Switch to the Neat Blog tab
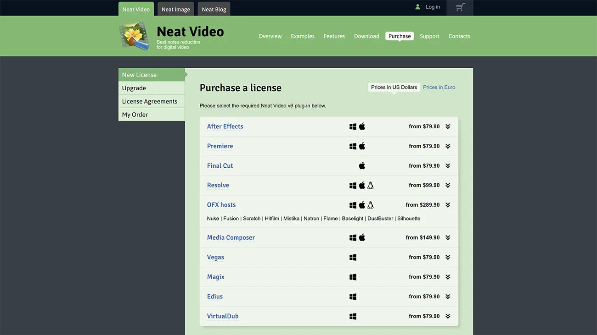Image resolution: width=597 pixels, height=335 pixels. 214,9
